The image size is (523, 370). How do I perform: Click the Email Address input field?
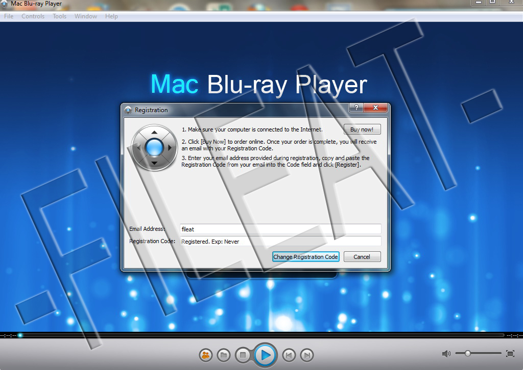pos(280,229)
